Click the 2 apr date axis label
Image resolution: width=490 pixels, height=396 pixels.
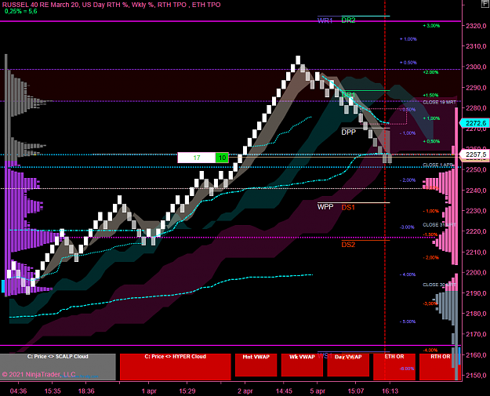coord(245,391)
